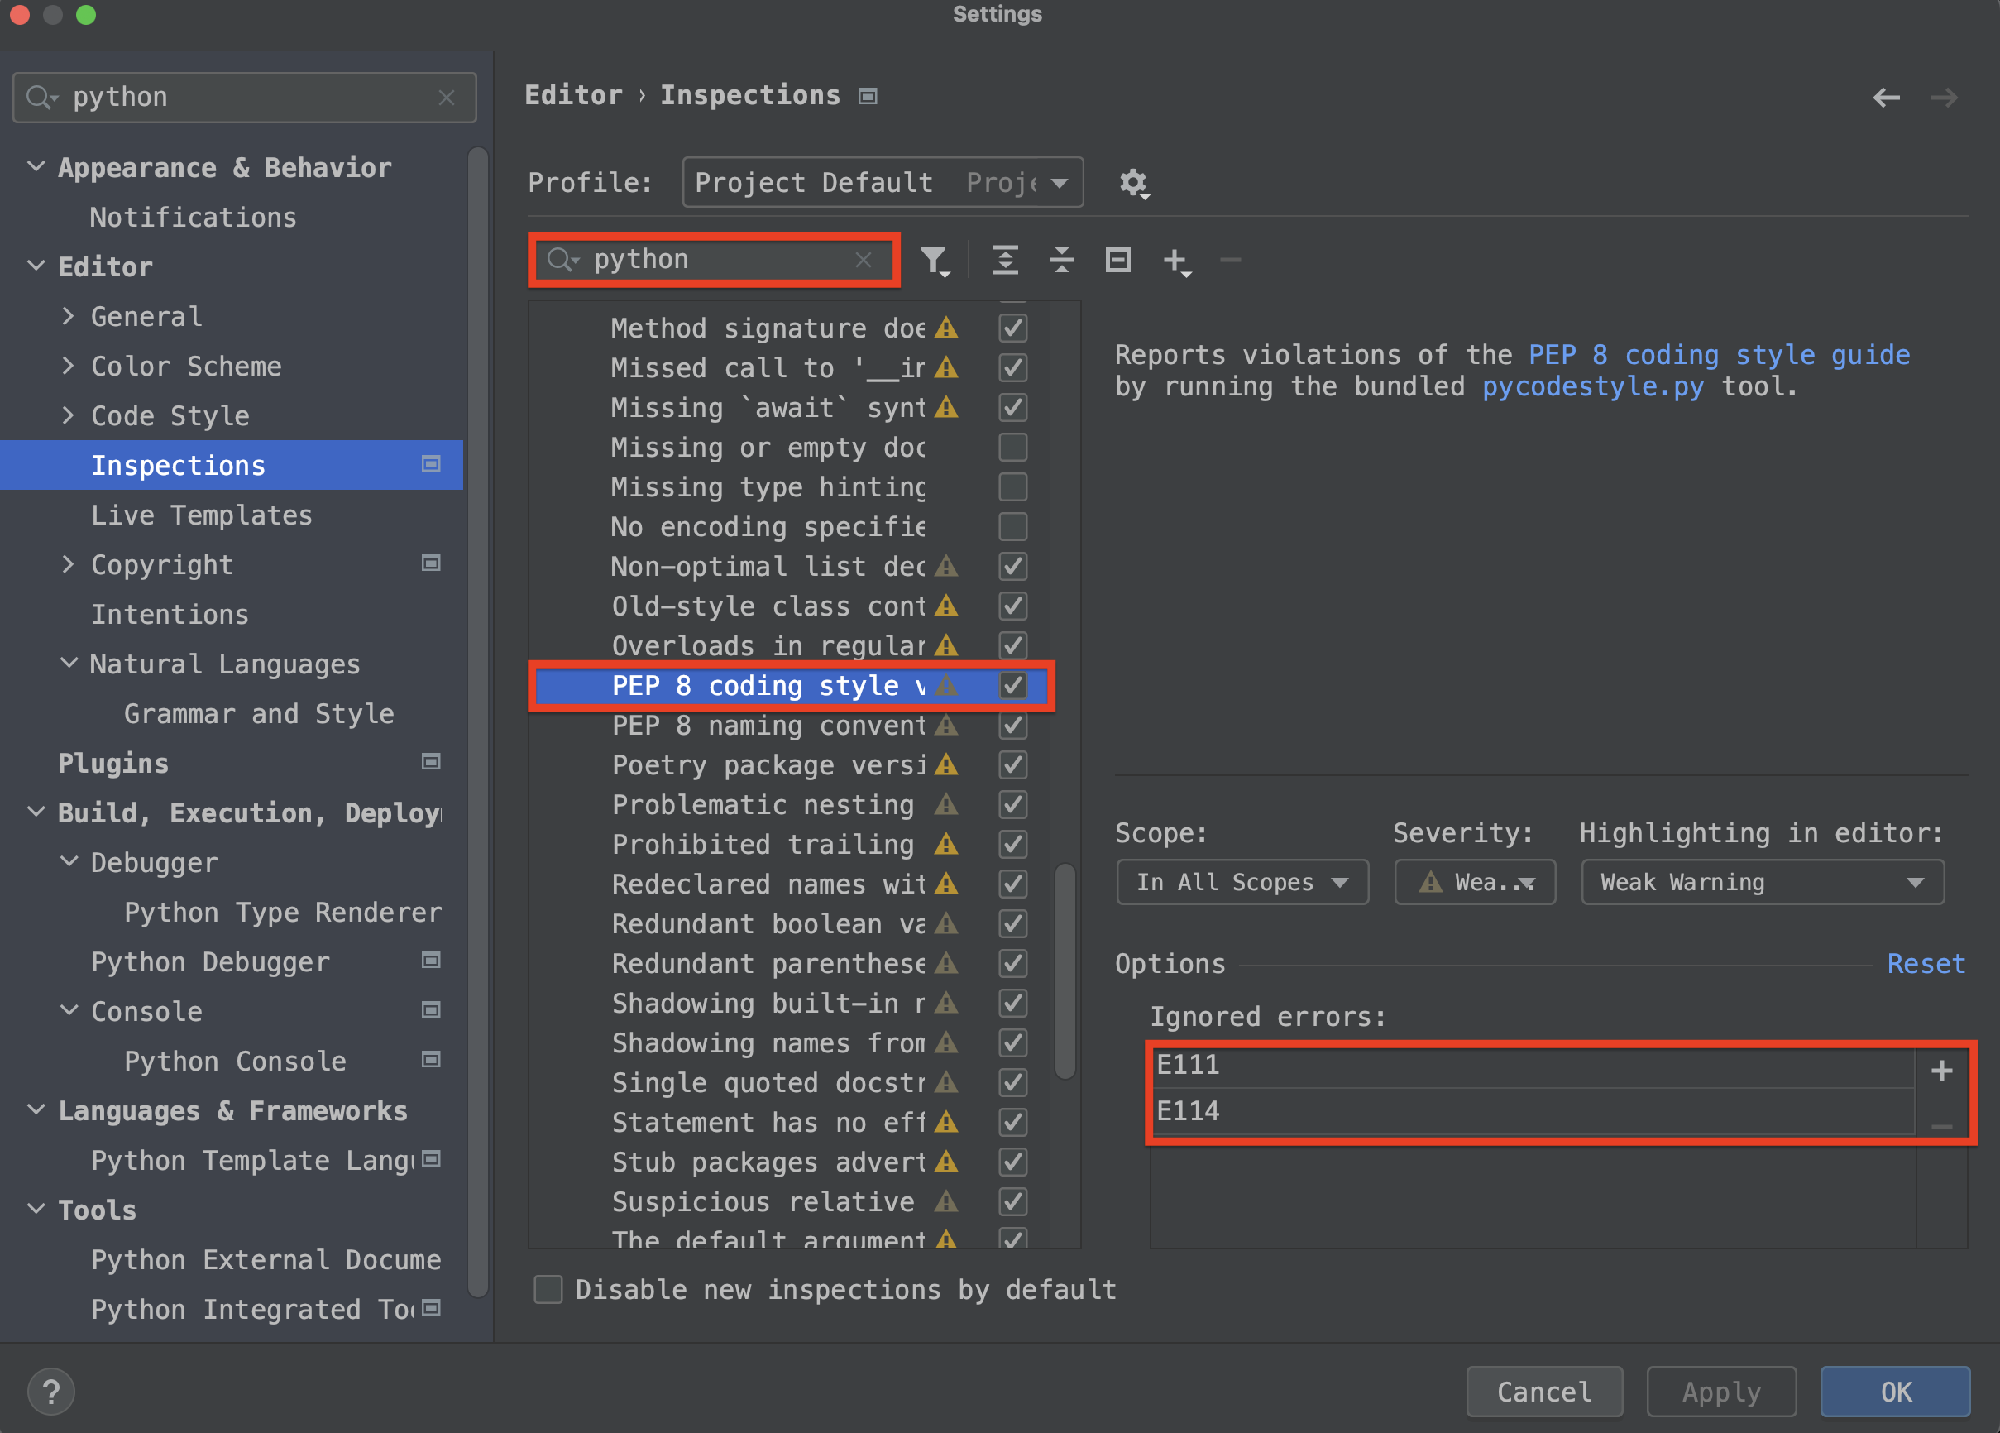
Task: Expand all inspection tree nodes
Action: click(x=1005, y=260)
